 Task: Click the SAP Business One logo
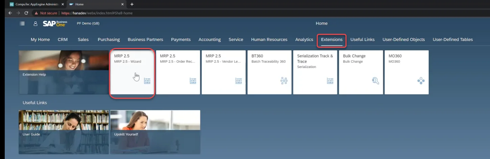[55, 24]
